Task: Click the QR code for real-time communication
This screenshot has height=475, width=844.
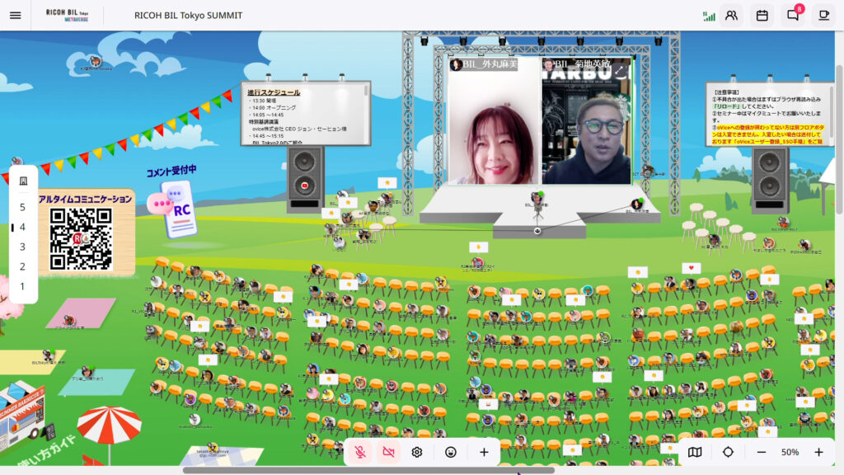Action: point(81,239)
